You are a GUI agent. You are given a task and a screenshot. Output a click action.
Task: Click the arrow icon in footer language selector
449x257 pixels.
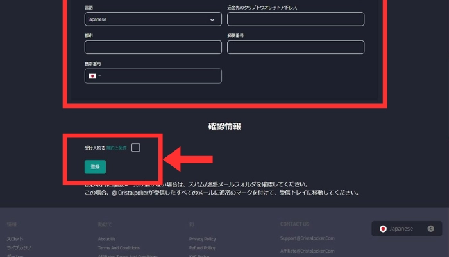(x=430, y=229)
